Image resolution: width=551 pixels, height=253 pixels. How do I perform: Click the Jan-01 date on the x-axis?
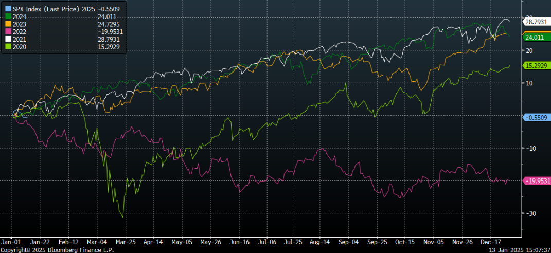[x=11, y=241]
